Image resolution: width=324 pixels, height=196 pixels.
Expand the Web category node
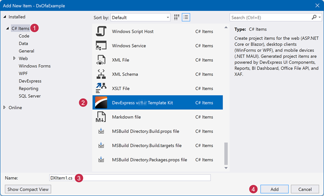(x=14, y=58)
